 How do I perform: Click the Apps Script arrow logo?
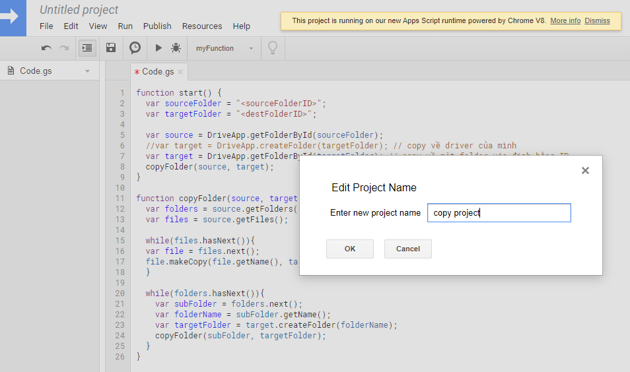(13, 17)
